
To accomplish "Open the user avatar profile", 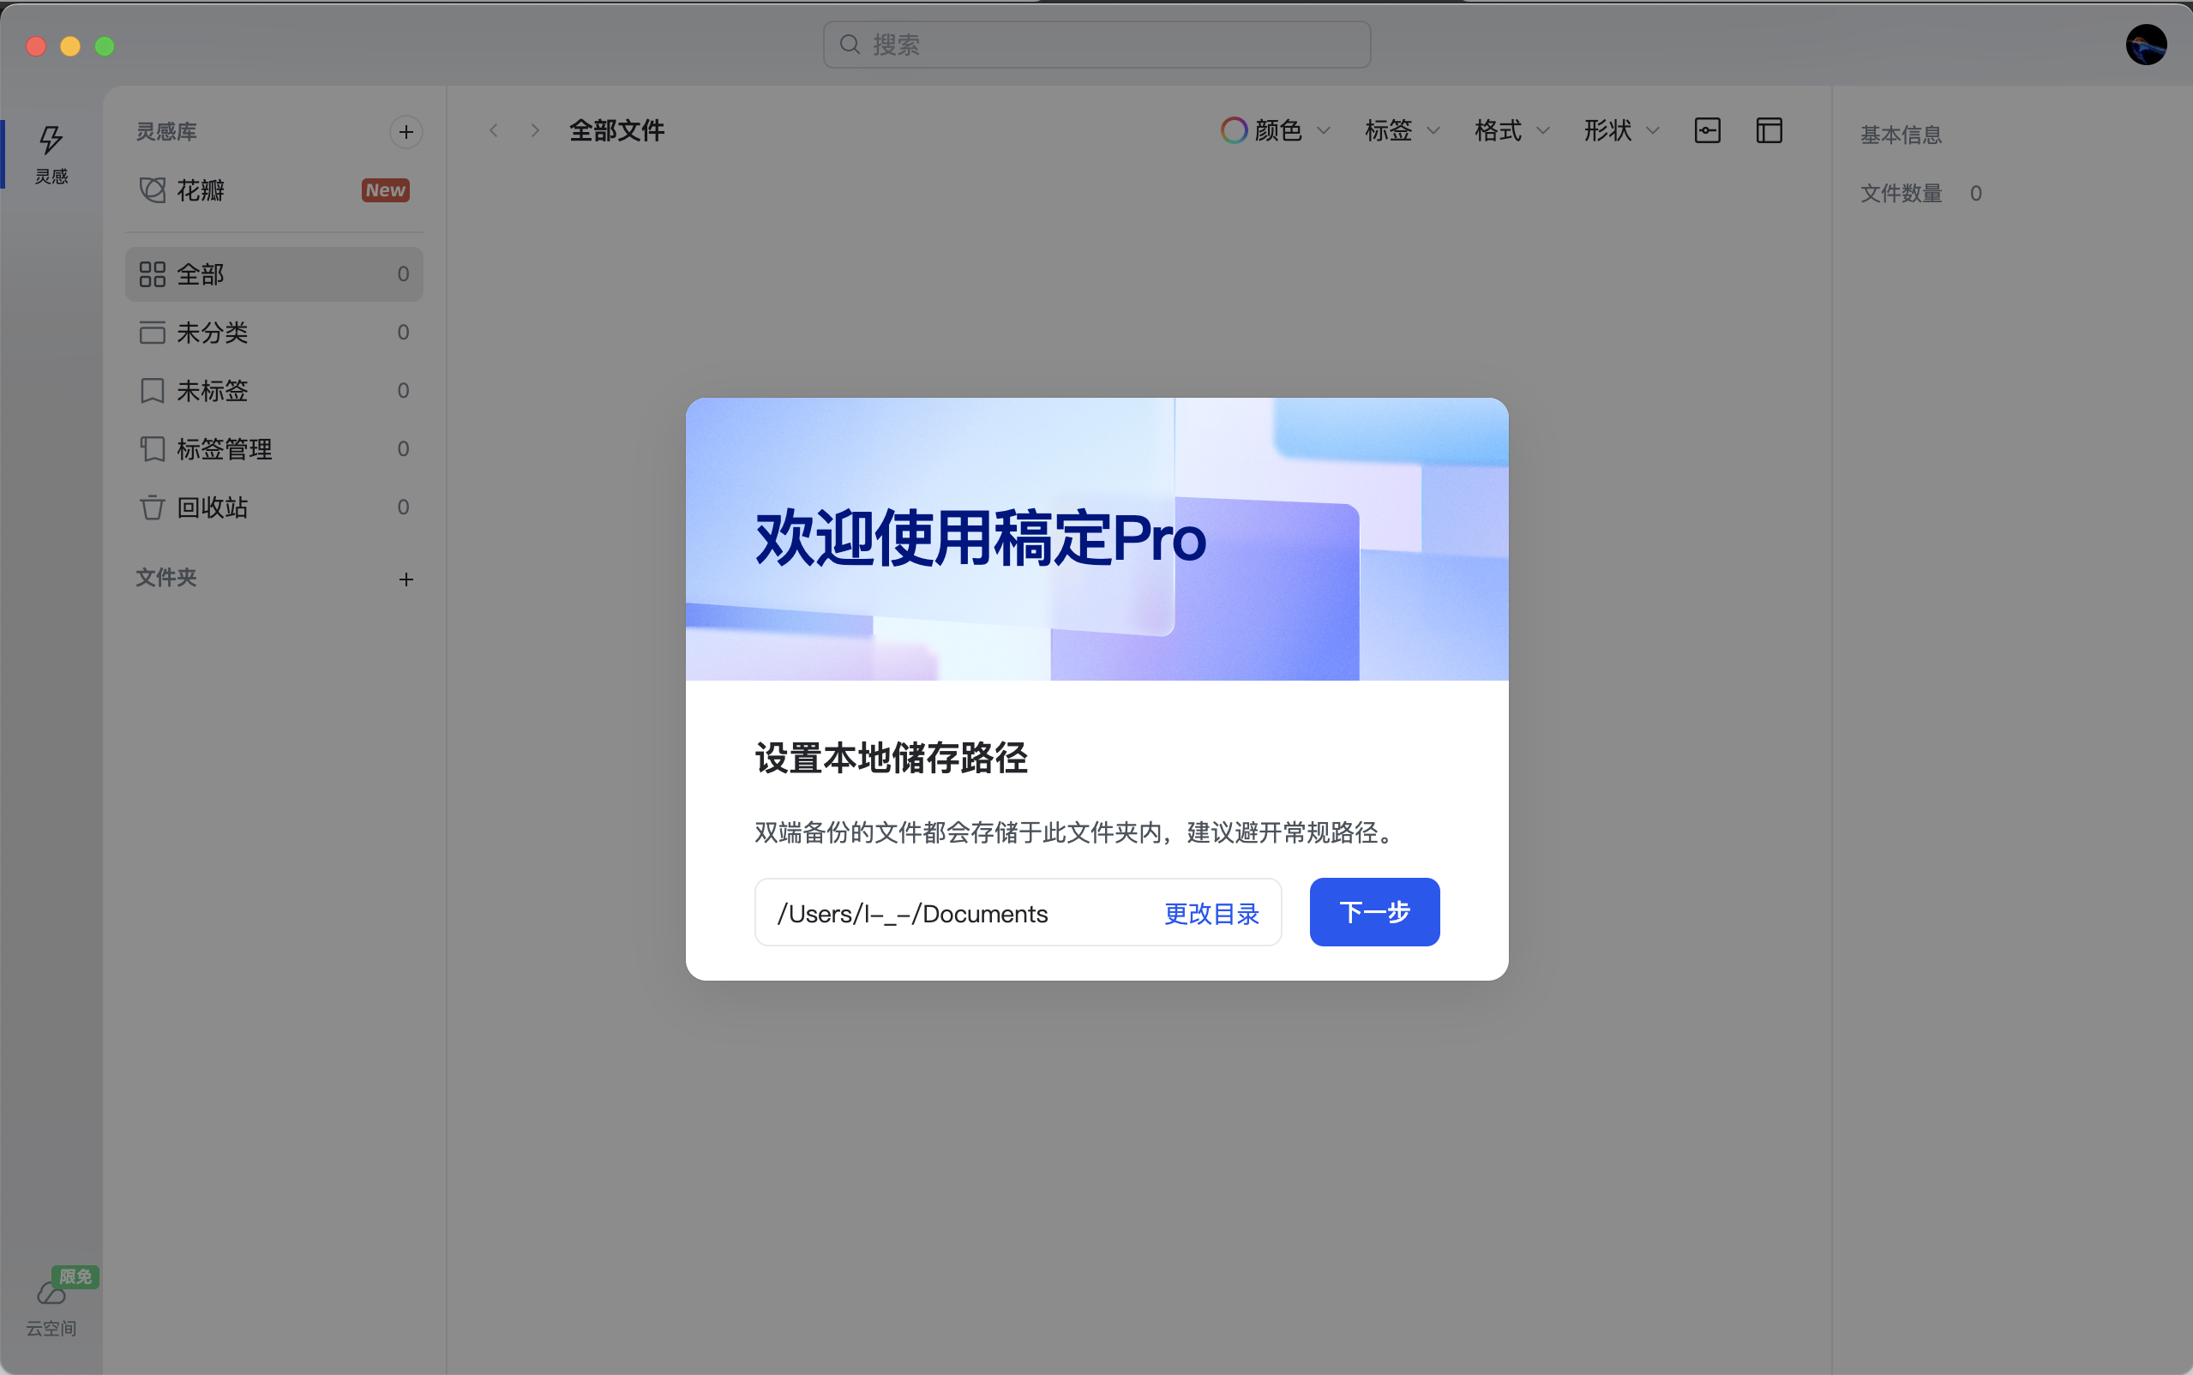I will (2146, 45).
